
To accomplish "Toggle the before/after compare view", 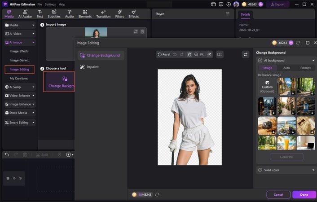I will point(220,54).
